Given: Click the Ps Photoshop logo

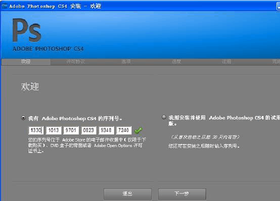Looking at the screenshot, I should pyautogui.click(x=27, y=32).
